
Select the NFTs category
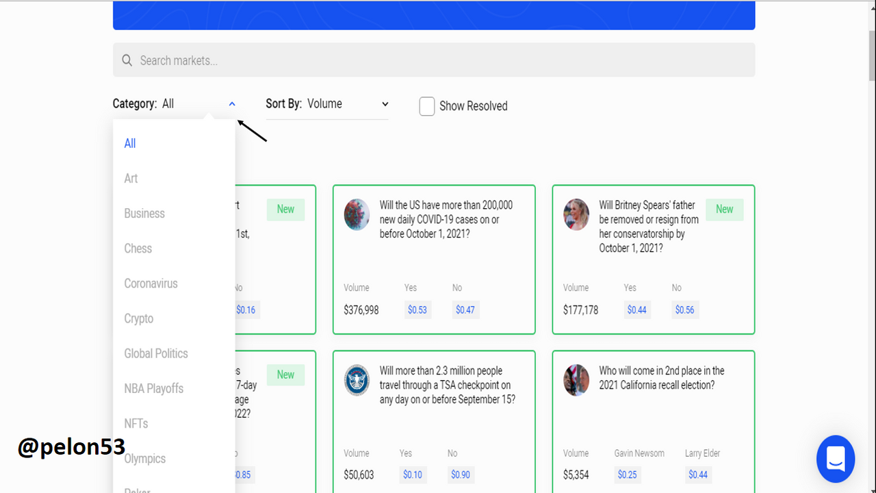136,423
